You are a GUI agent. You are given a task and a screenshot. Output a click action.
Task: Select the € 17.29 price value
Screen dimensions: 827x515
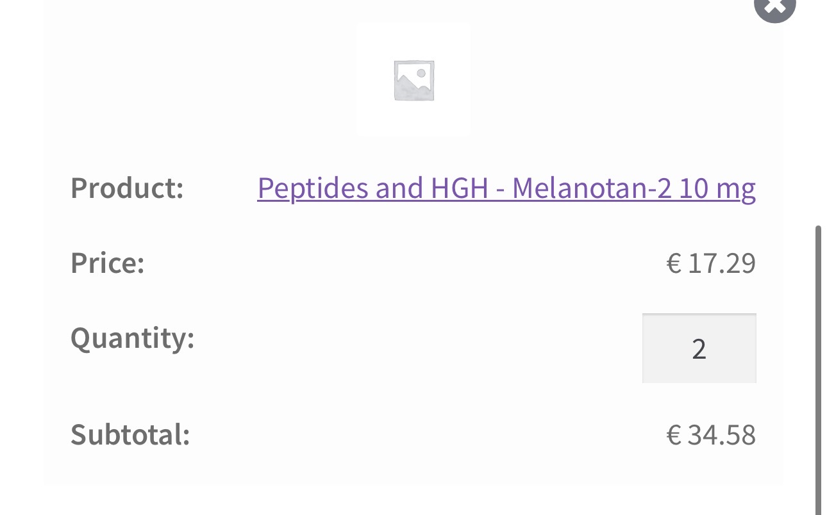click(711, 263)
